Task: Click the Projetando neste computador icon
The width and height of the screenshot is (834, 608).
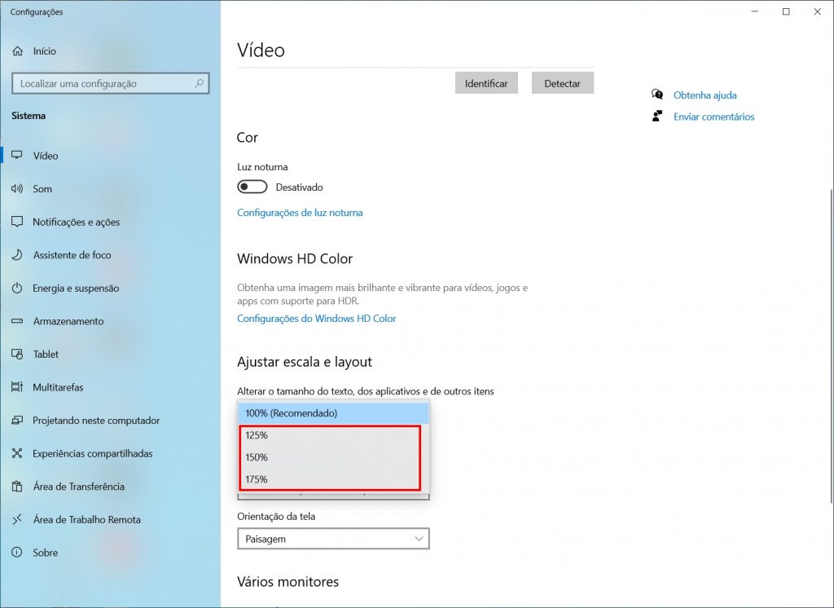Action: click(17, 420)
